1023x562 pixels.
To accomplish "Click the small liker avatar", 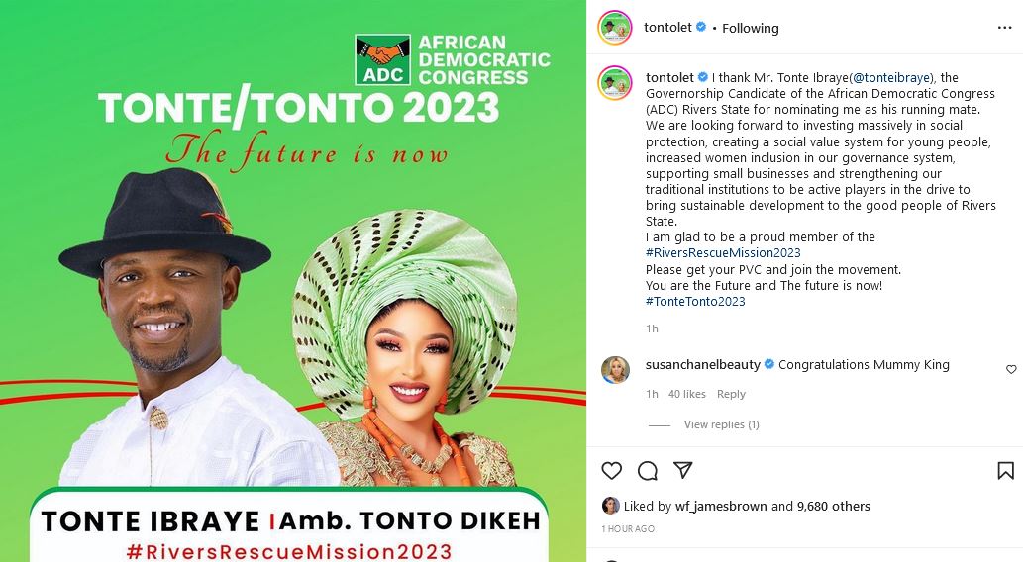I will (611, 506).
